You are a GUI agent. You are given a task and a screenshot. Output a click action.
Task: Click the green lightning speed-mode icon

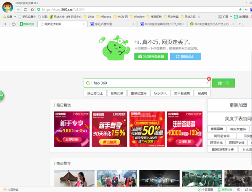coord(240,10)
